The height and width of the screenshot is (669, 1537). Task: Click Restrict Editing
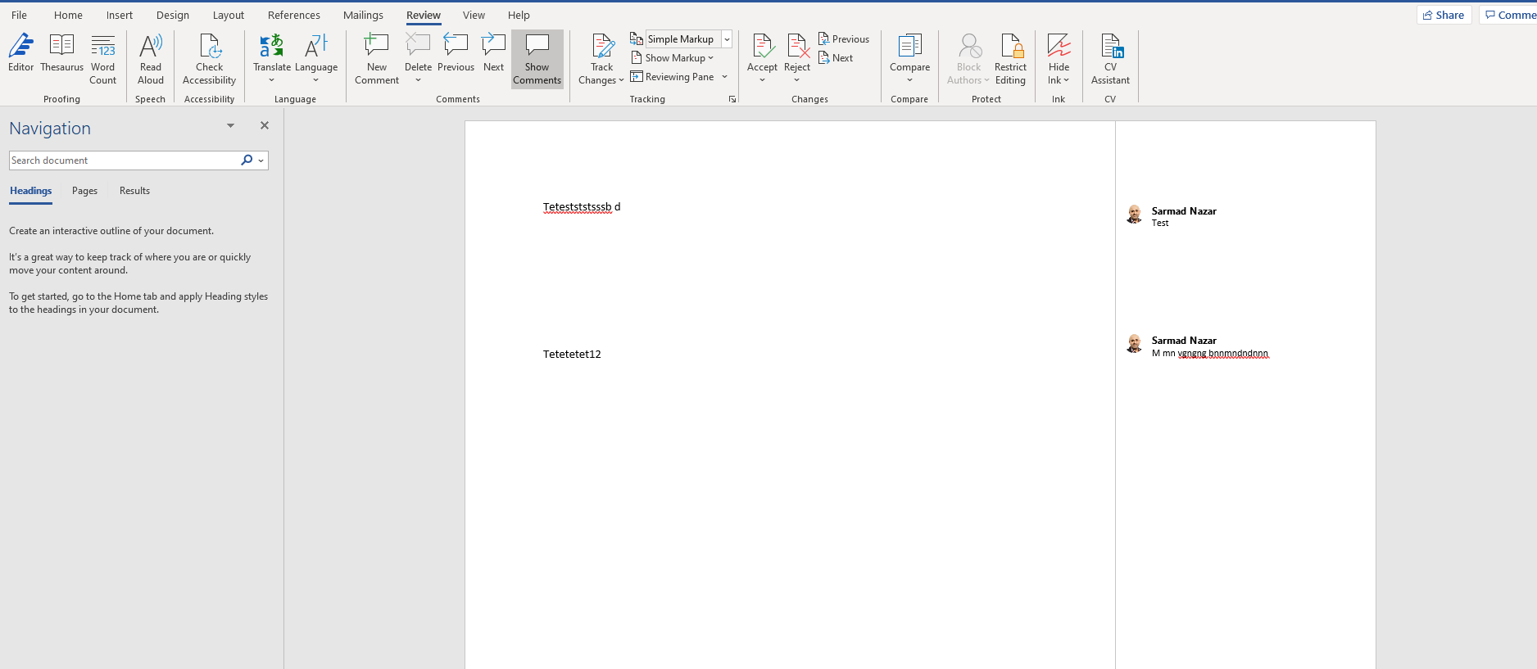(1010, 59)
